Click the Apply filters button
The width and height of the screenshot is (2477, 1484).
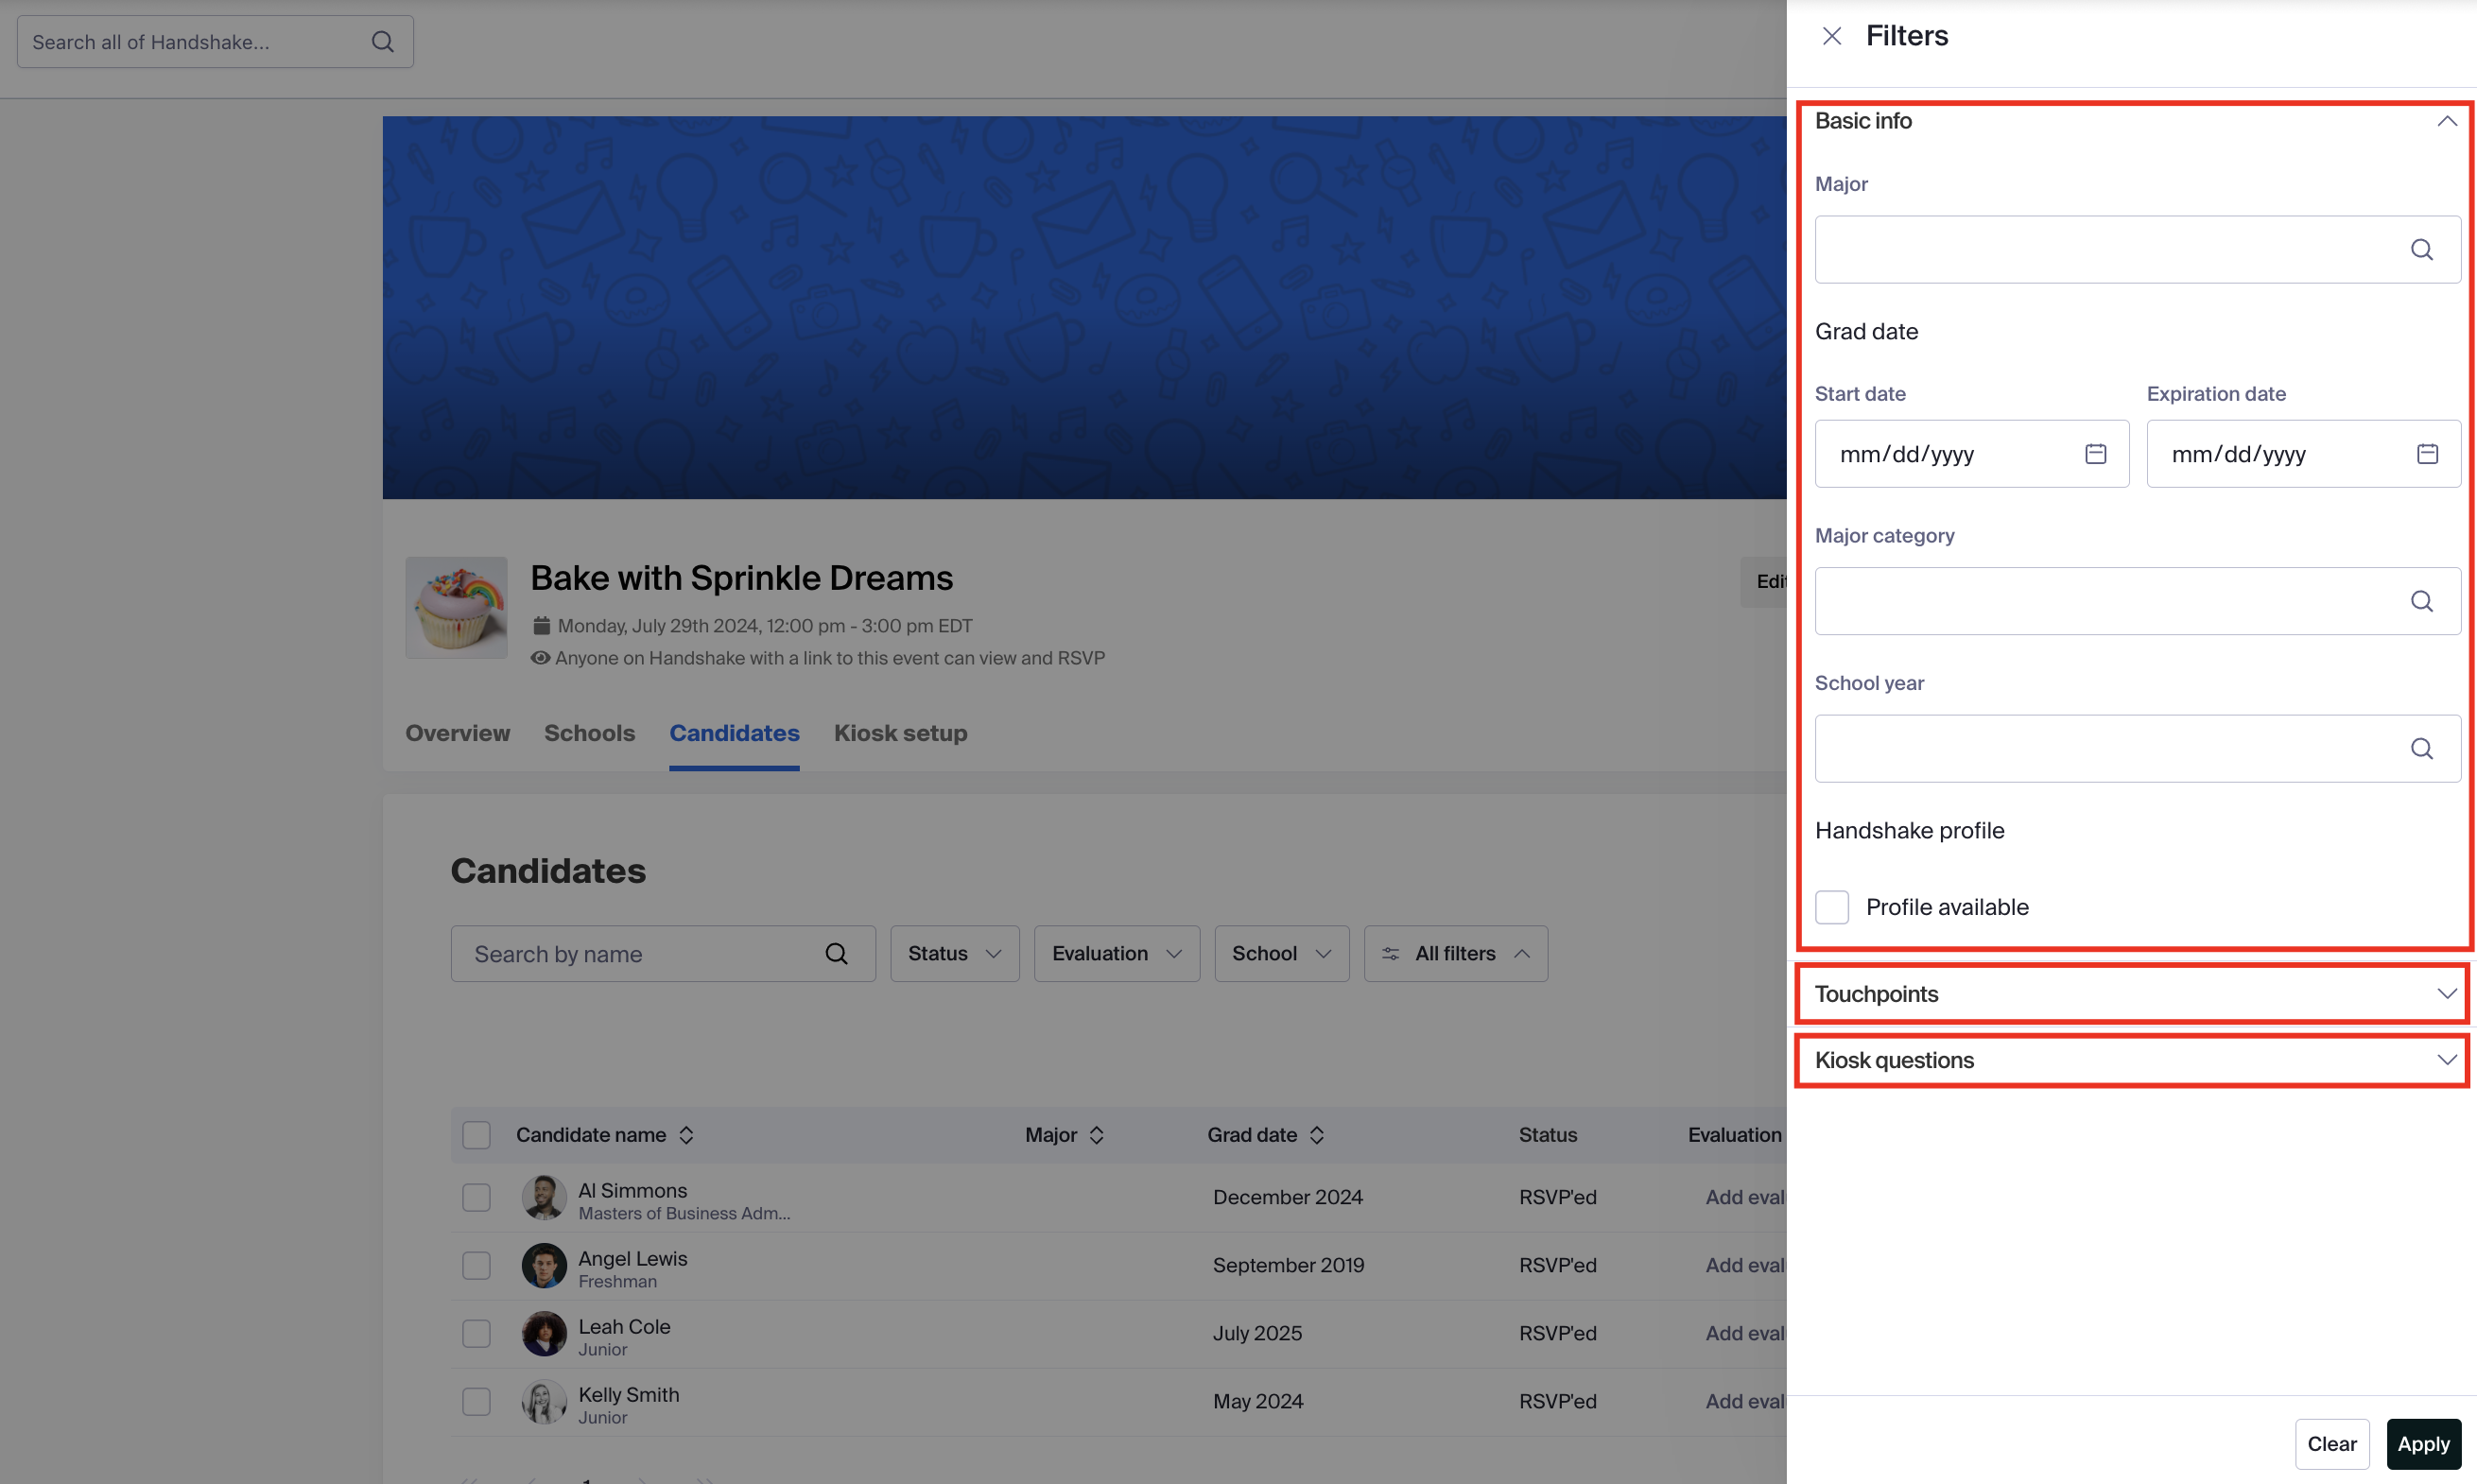pos(2423,1444)
